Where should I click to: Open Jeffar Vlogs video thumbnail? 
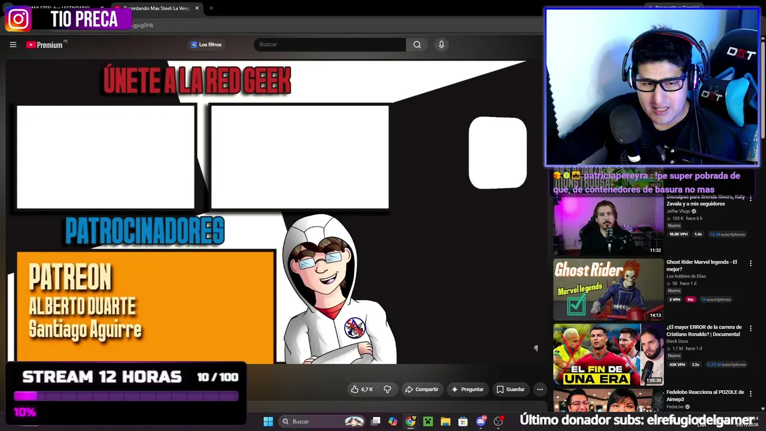click(609, 224)
